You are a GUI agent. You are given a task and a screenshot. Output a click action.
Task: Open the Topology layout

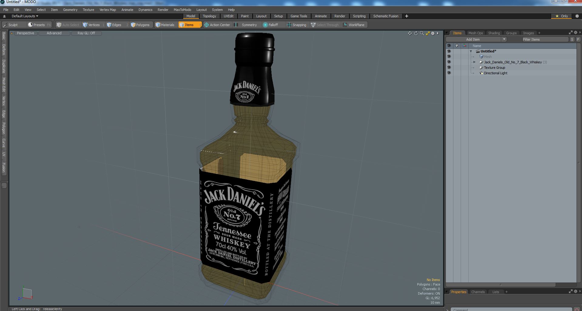(x=210, y=16)
